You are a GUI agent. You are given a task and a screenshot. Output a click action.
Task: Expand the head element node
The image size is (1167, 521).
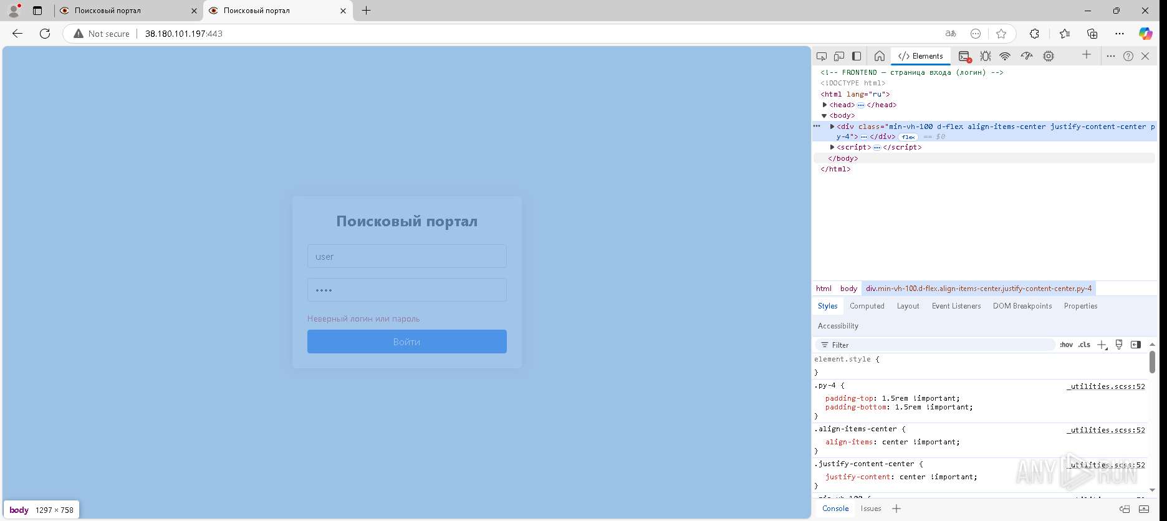coord(824,105)
